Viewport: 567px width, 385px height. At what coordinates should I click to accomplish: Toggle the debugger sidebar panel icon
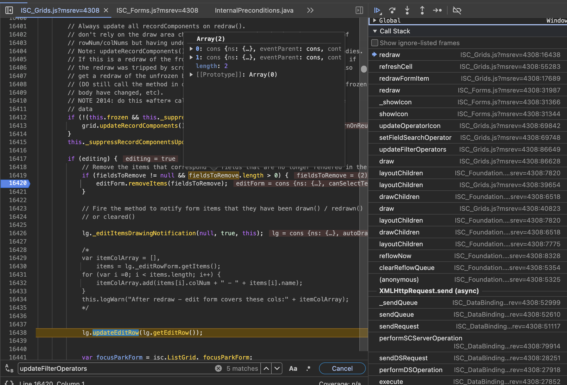pos(359,10)
